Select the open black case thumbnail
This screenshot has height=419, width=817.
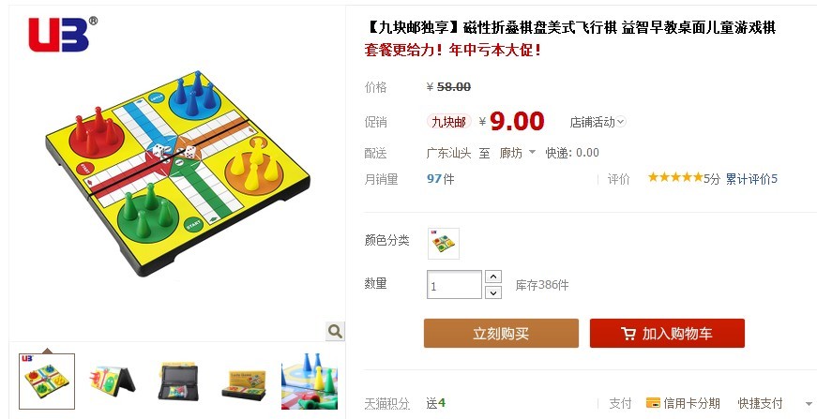177,382
